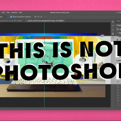Open the auto-select Layer dropdown
The width and height of the screenshot is (121, 121).
coord(3,17)
